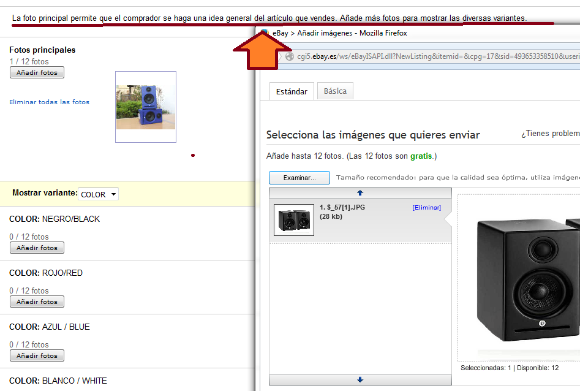The width and height of the screenshot is (580, 391).
Task: Click the Eliminar todas las fotos link
Action: pyautogui.click(x=49, y=102)
